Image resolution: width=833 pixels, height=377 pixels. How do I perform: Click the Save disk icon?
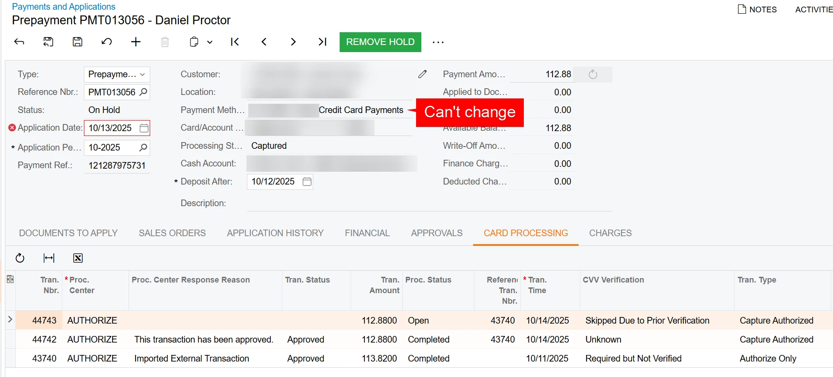click(x=77, y=42)
